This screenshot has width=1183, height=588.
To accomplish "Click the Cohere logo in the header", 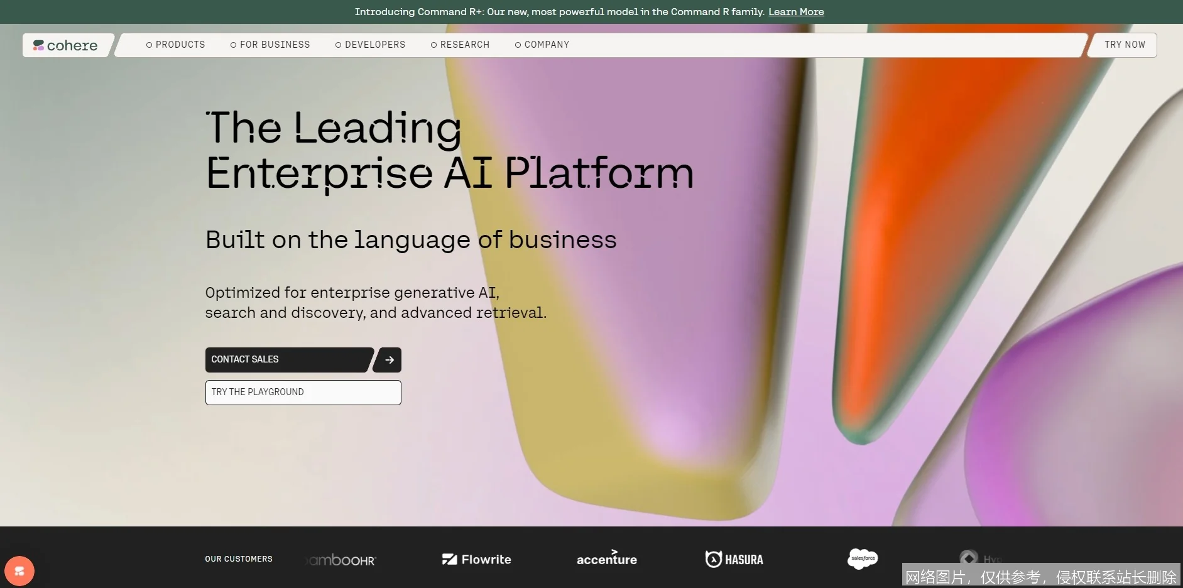I will point(65,45).
